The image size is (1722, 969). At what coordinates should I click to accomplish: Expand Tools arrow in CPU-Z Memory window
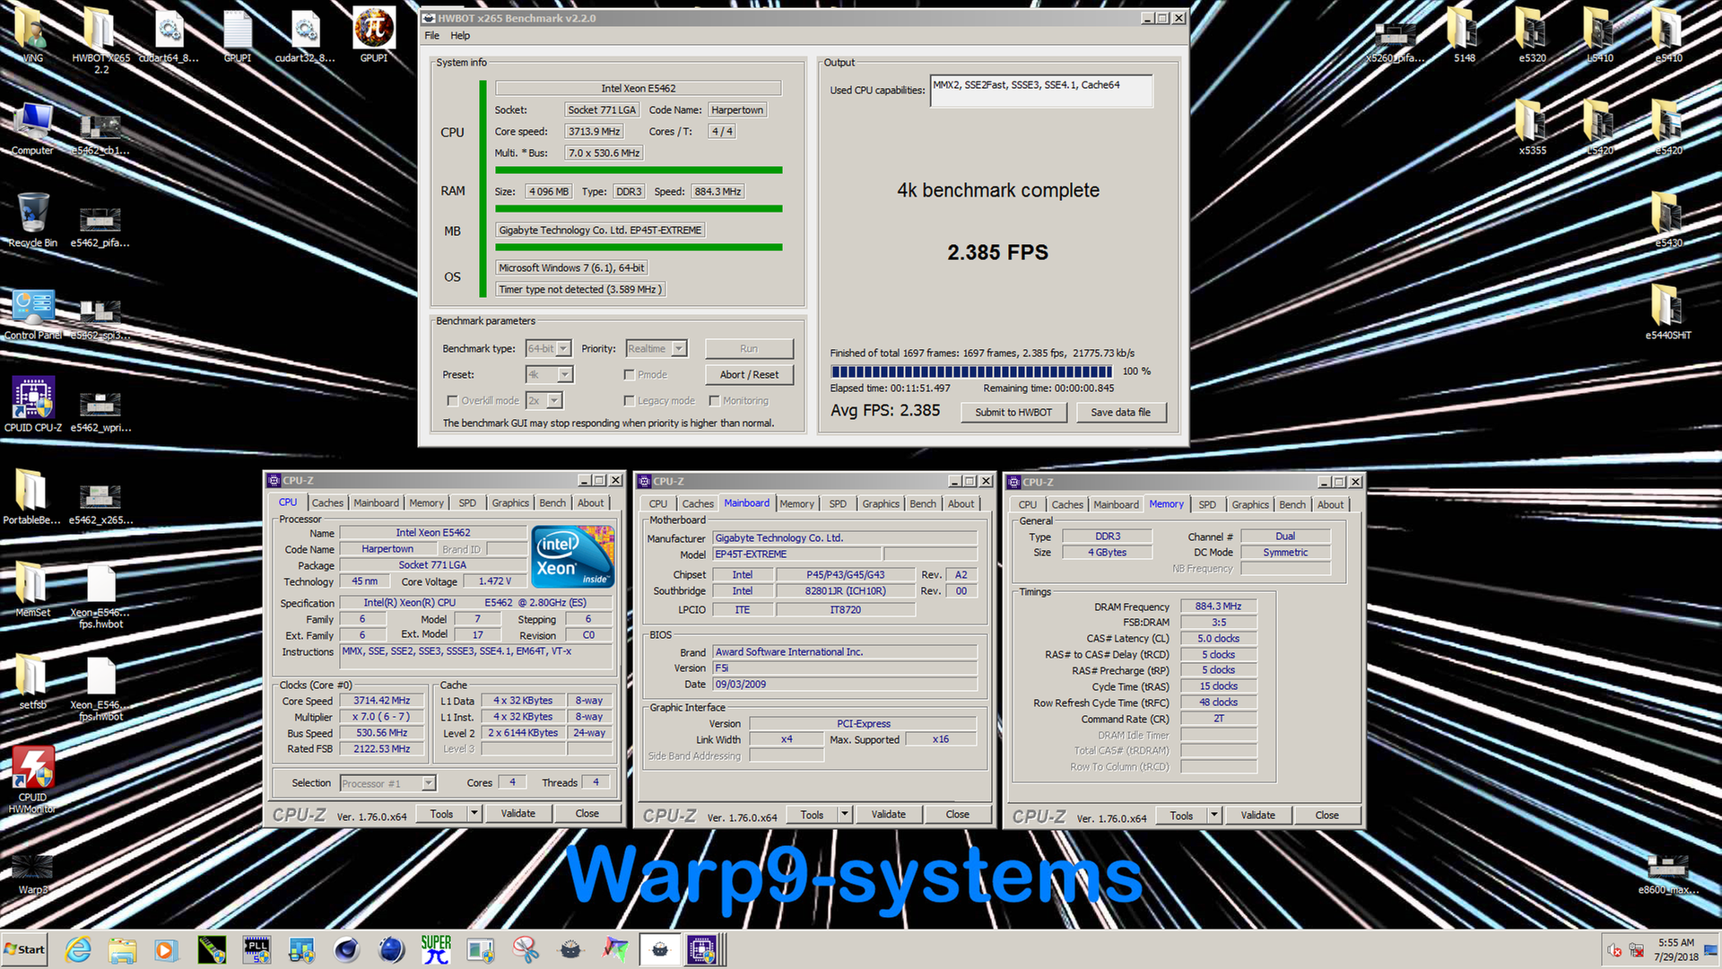[x=1214, y=816]
